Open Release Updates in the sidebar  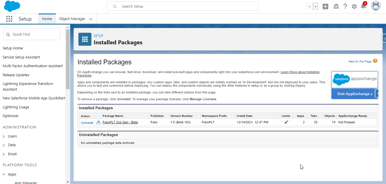tap(16, 75)
